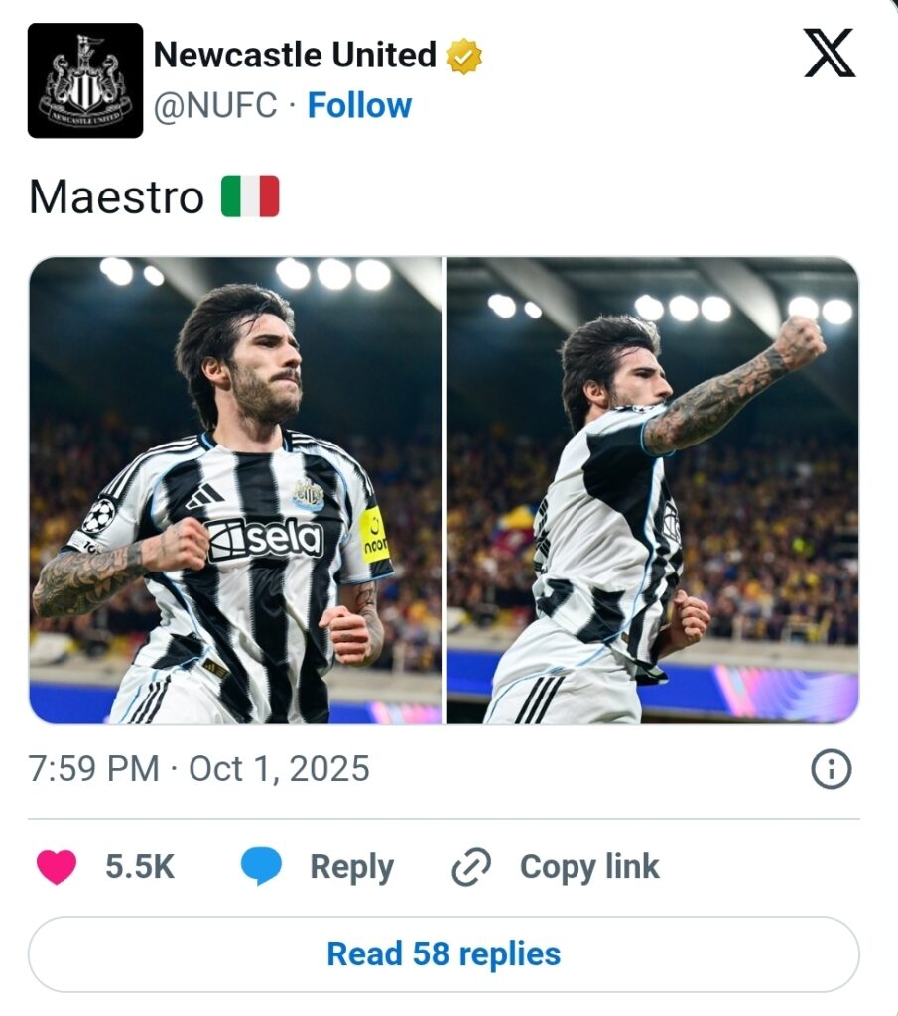Click the Italian flag emoji
The height and width of the screenshot is (1016, 898).
point(250,196)
